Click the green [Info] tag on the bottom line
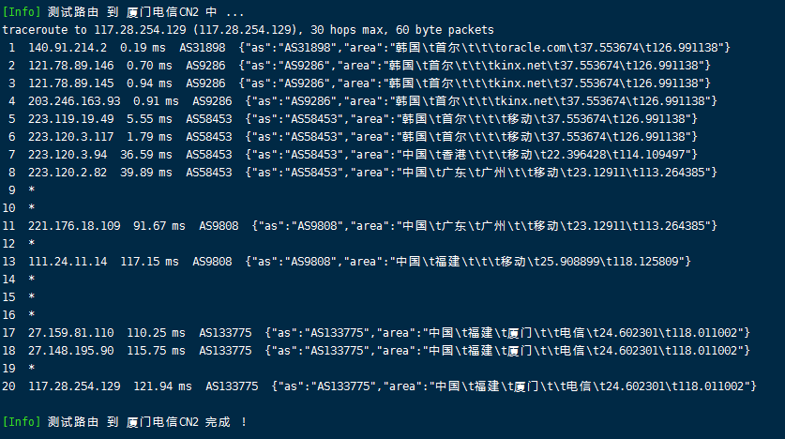Image resolution: width=785 pixels, height=439 pixels. point(22,422)
